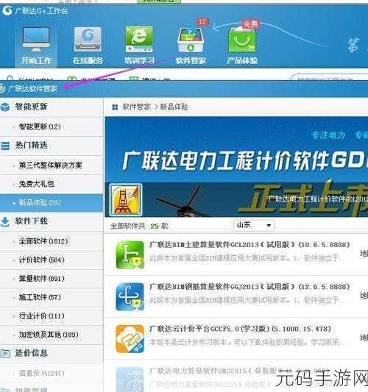Click the 全部软件共 25 款 count text
368x392 pixels.
tap(139, 226)
